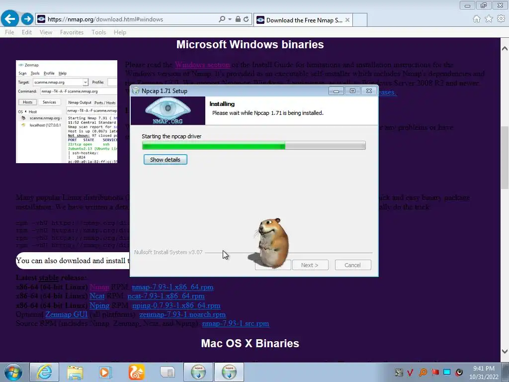This screenshot has height=382, width=509.
Task: Download nping-0.7.93-1.x86_64.rpm
Action: pos(176,306)
